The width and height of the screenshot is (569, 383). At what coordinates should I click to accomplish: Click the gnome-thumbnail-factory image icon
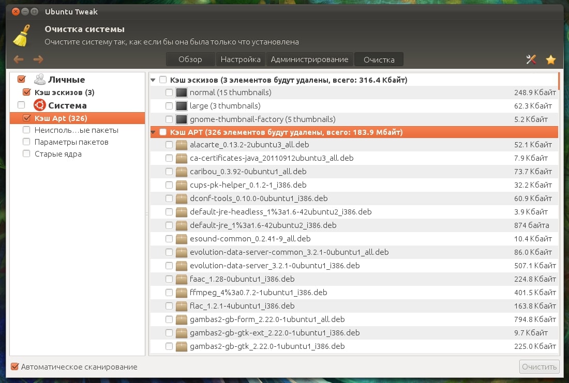182,119
